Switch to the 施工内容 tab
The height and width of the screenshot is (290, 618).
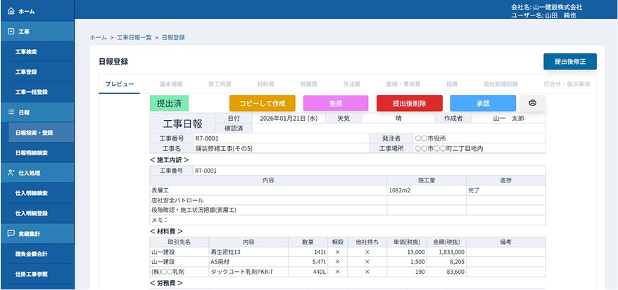point(220,84)
